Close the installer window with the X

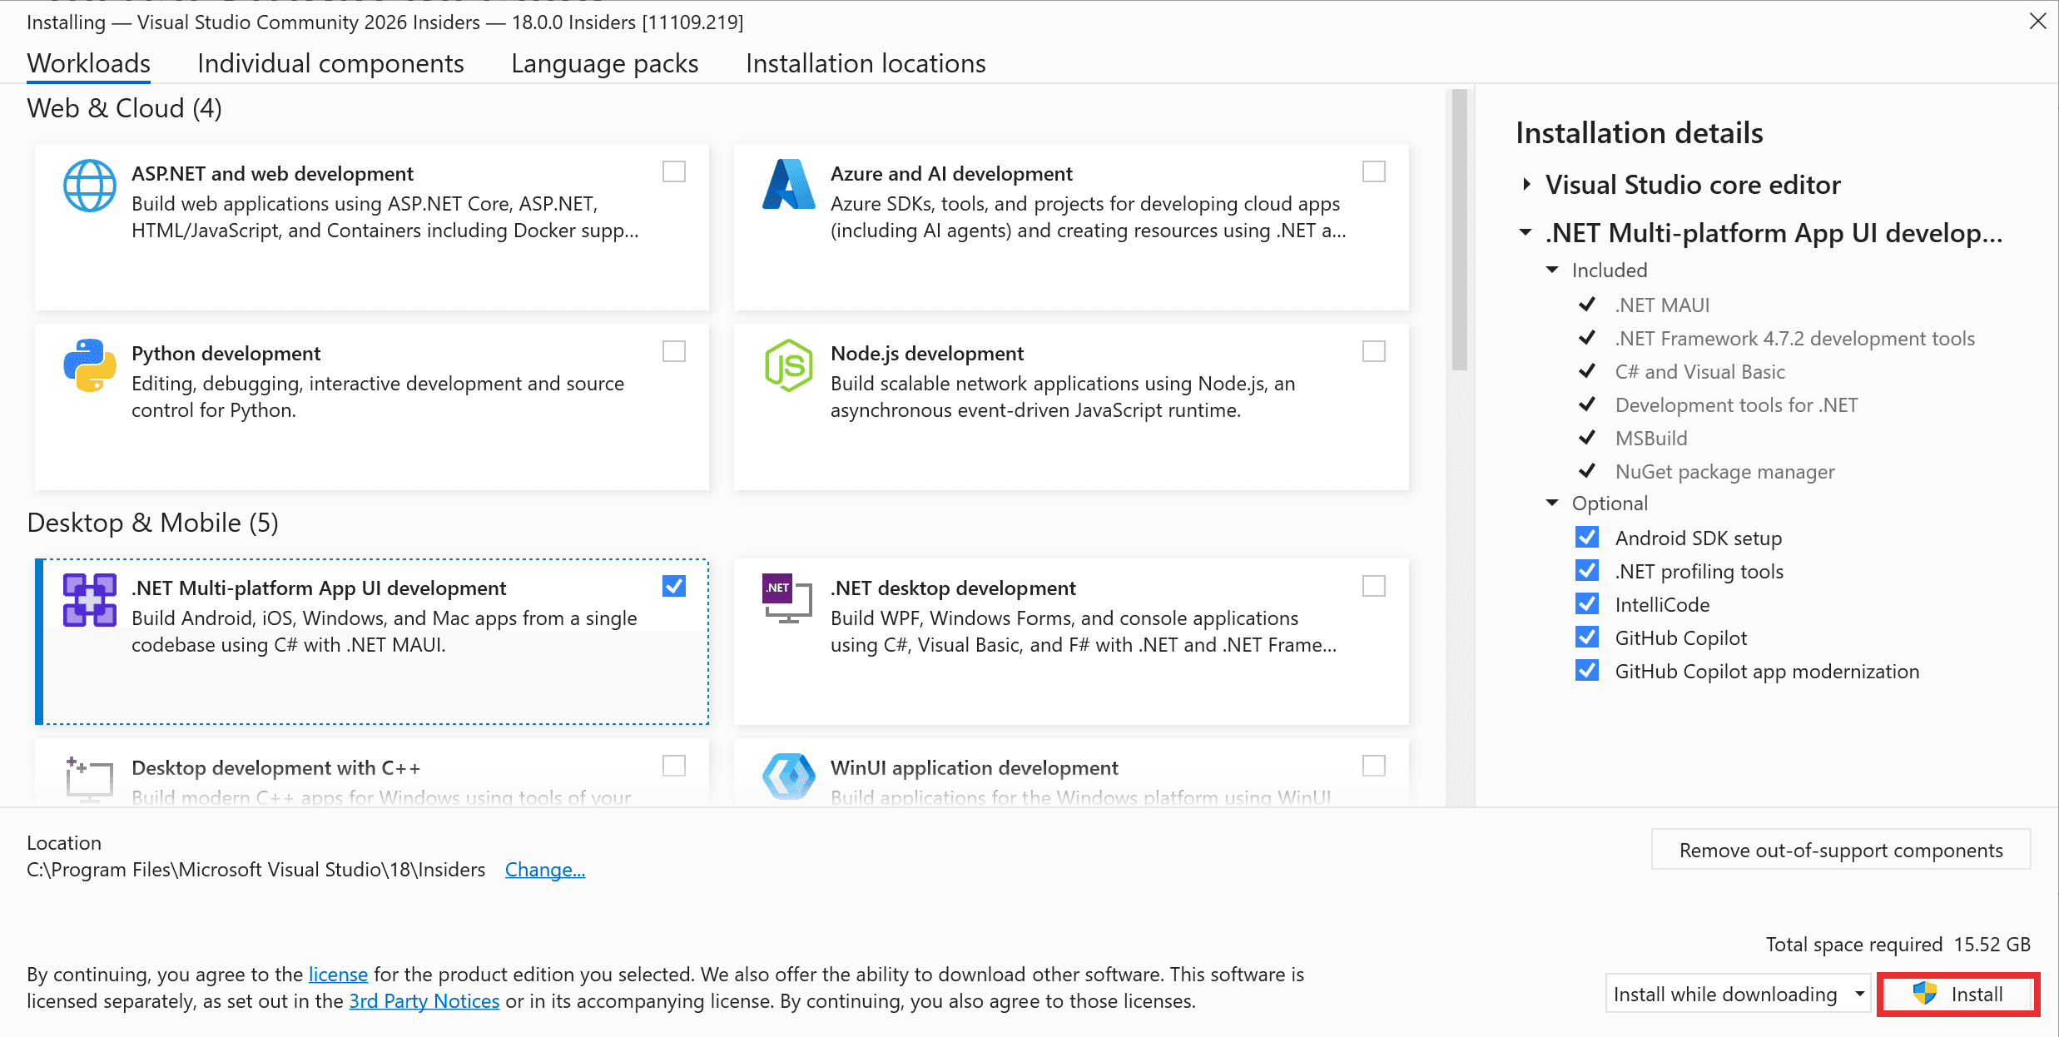click(x=2037, y=21)
